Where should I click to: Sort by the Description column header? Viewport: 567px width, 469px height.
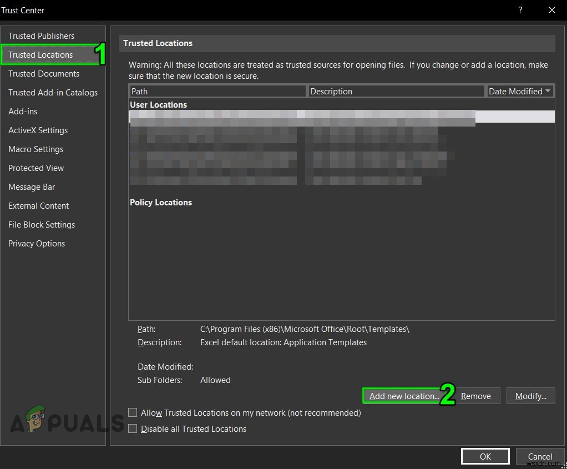click(x=396, y=91)
